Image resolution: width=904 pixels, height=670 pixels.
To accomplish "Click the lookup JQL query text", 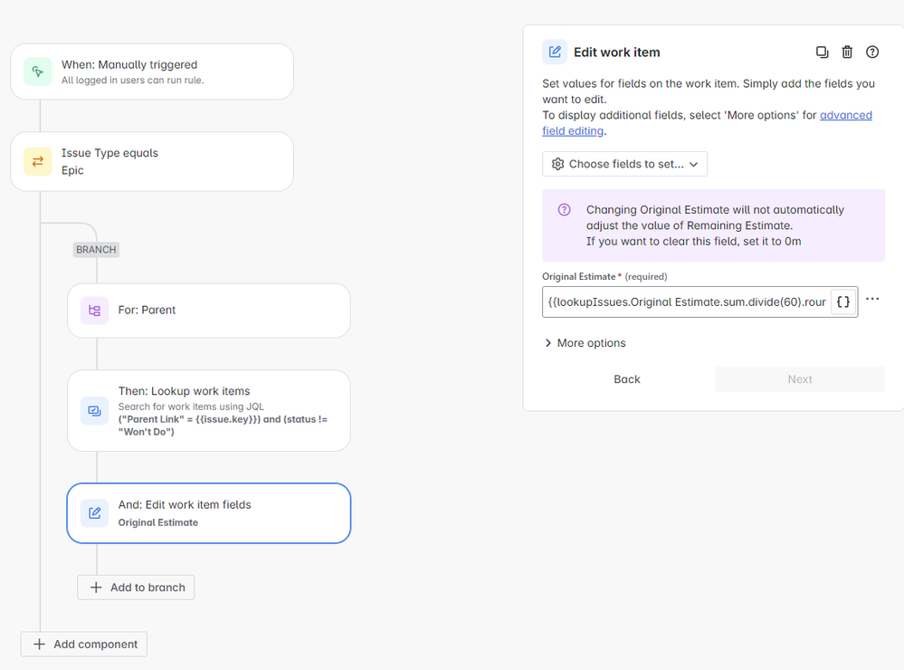I will pos(224,426).
